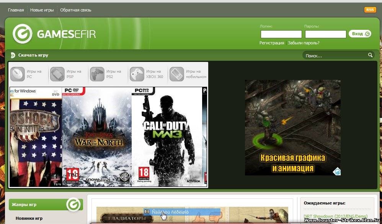The width and height of the screenshot is (382, 224).
Task: Click the Красивая графика и анимация ad banner
Action: coord(292,128)
